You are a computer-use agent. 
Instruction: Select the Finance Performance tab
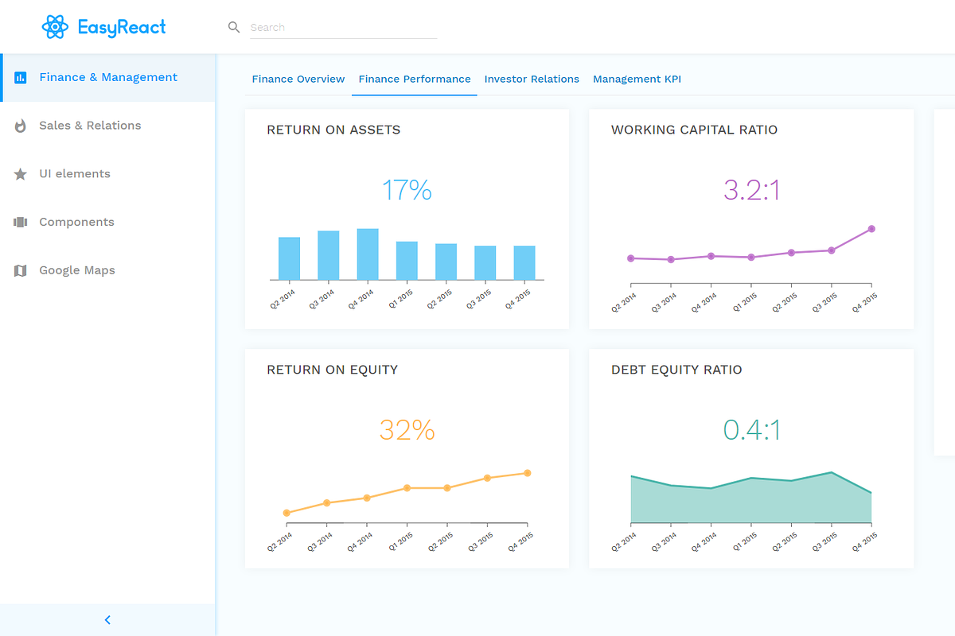pos(415,79)
